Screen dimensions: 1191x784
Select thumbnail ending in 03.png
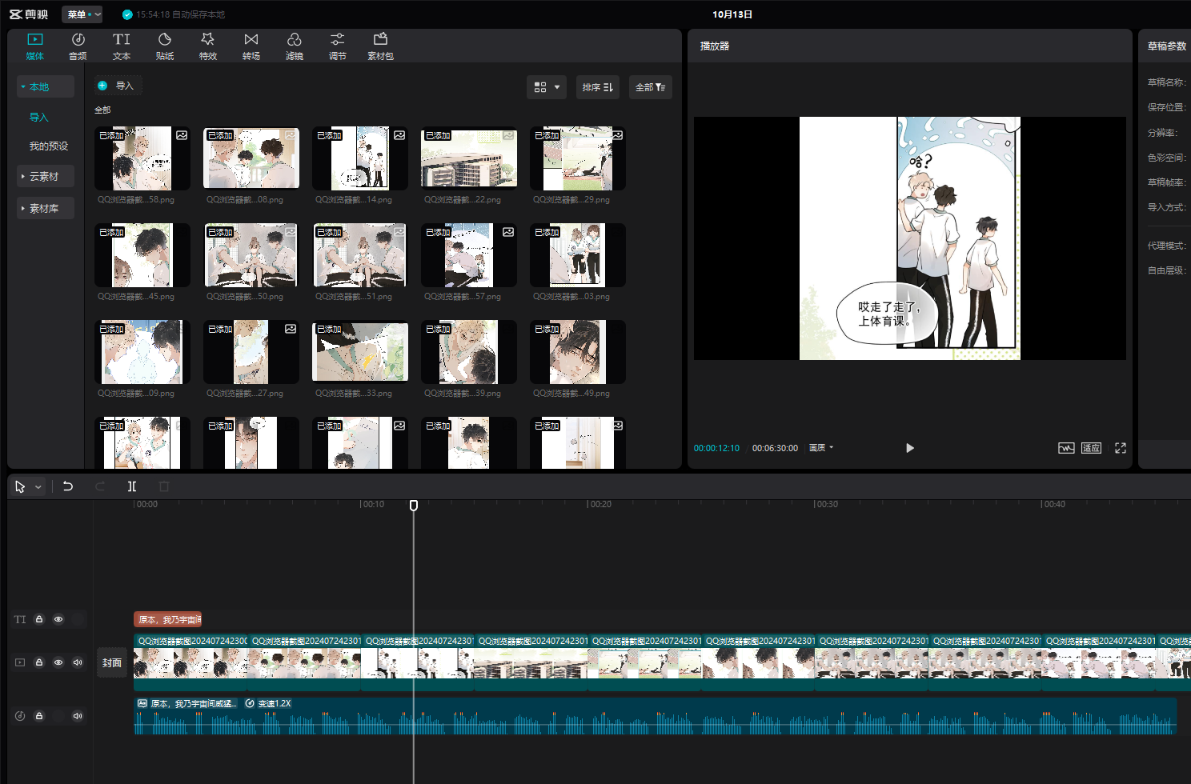578,255
